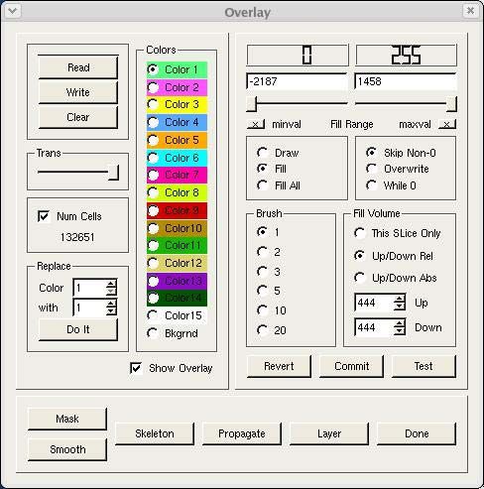Select Color 2 magenta swatch

(177, 87)
